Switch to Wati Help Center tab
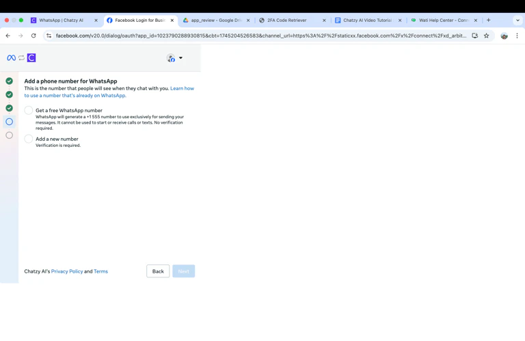The height and width of the screenshot is (341, 525). (x=444, y=20)
